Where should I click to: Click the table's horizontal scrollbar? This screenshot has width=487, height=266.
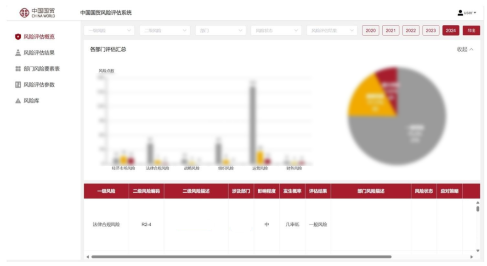pos(239,257)
